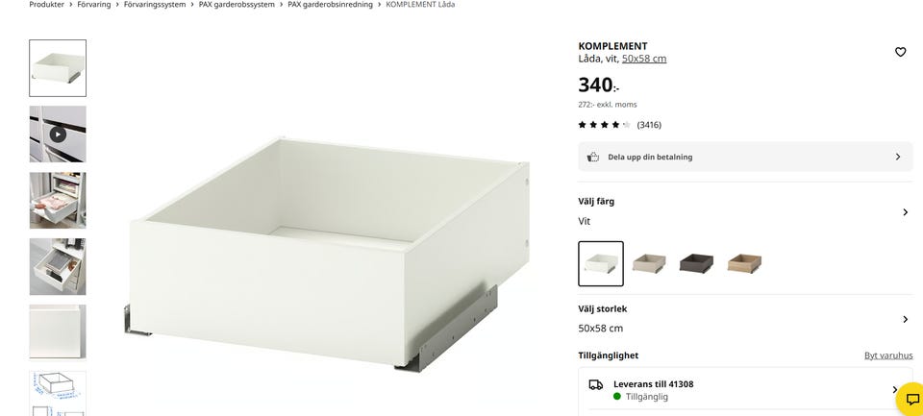This screenshot has height=416, width=923.
Task: Click the delivery truck icon
Action: [x=596, y=385]
